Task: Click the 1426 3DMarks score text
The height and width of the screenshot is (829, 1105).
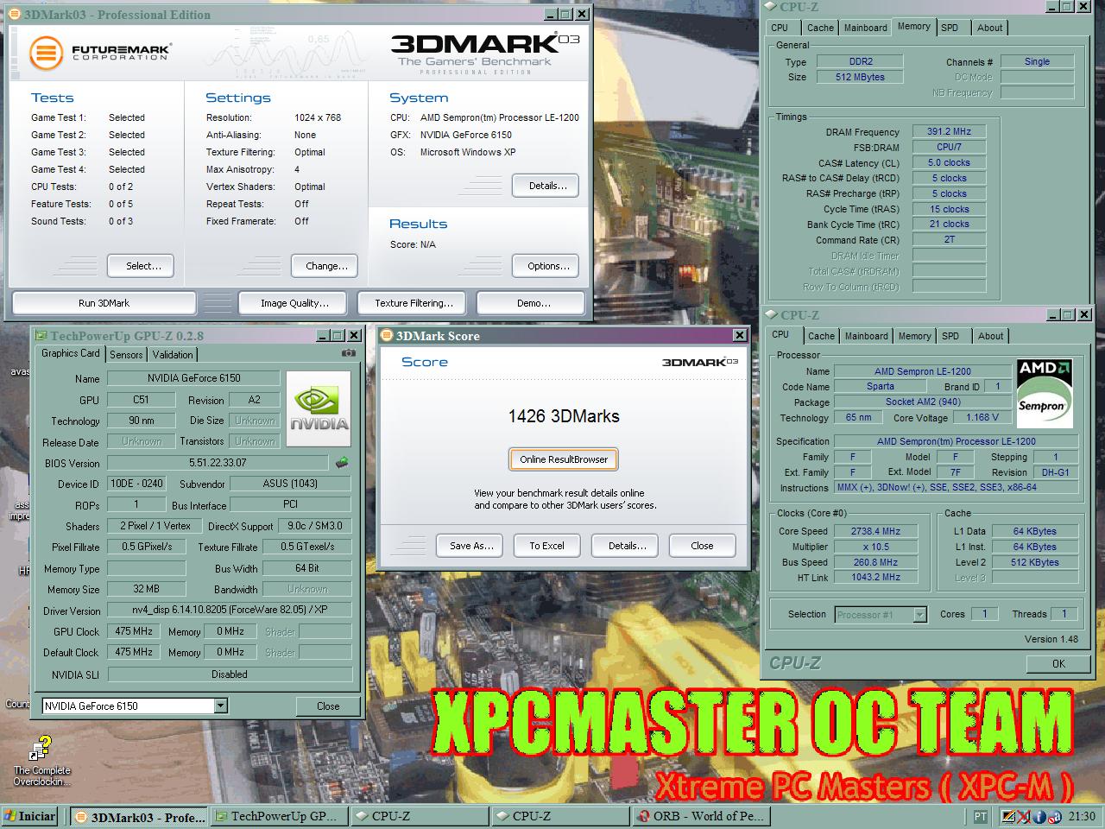Action: 564,416
